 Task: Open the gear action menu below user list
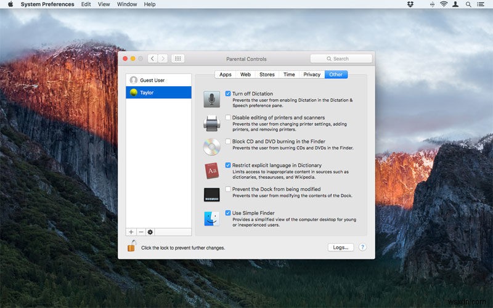(x=150, y=232)
